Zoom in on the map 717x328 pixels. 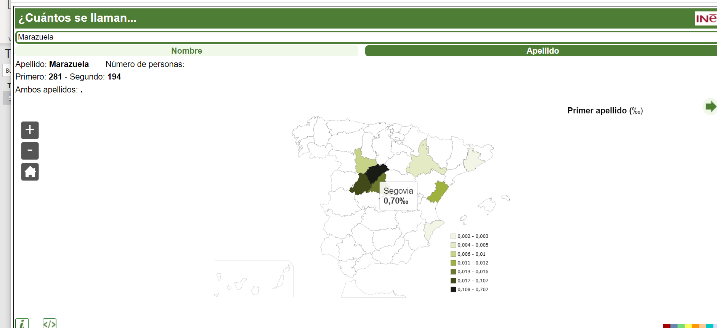[30, 130]
